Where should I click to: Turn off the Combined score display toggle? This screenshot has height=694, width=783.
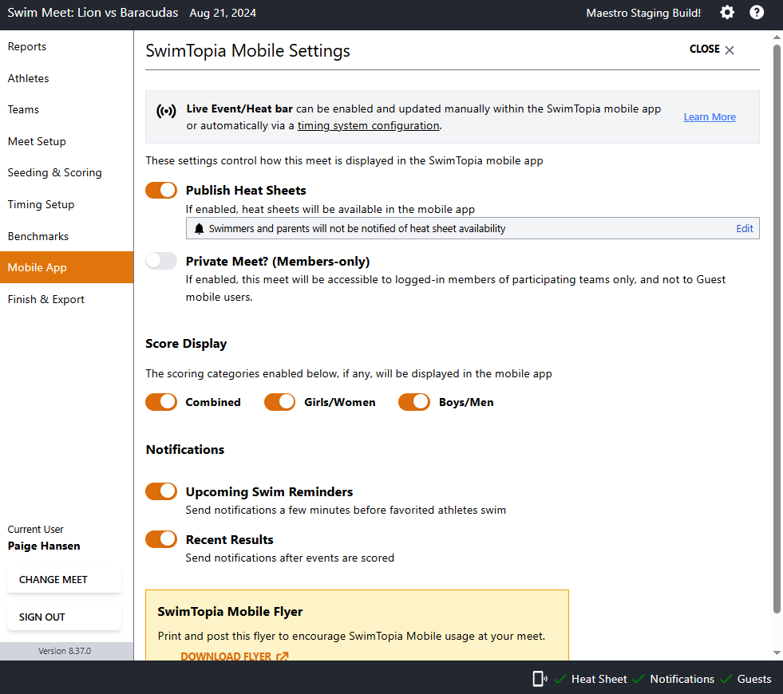[161, 402]
